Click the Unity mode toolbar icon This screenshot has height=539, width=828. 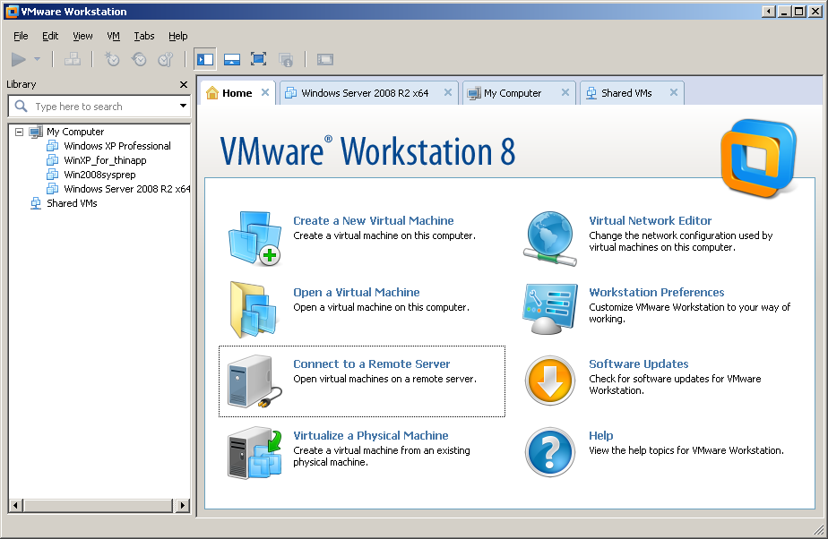pyautogui.click(x=286, y=60)
